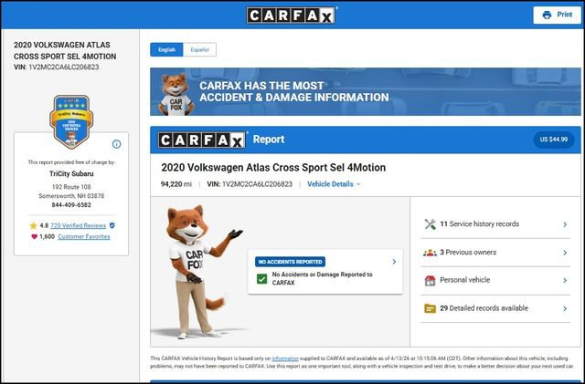Click the Top Rated Dealer badge
The width and height of the screenshot is (585, 384).
click(71, 120)
